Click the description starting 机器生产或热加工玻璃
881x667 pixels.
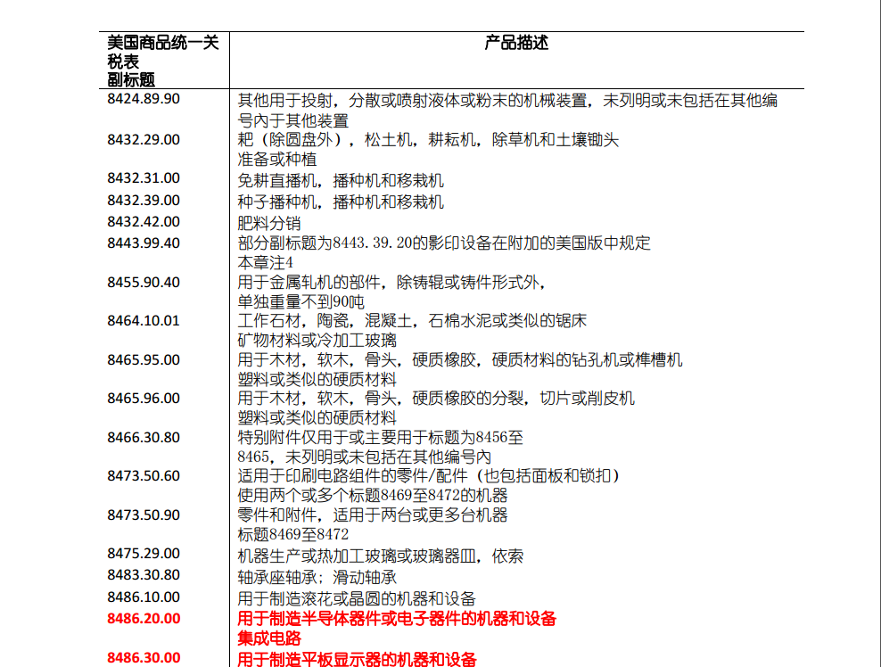tap(381, 556)
